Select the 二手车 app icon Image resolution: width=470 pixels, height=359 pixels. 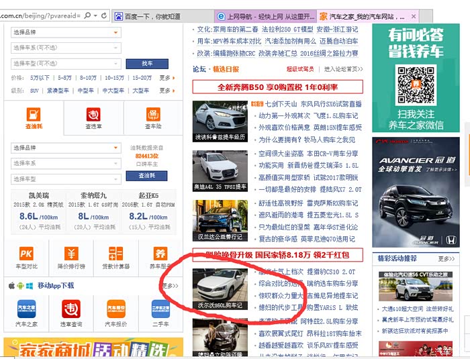pyautogui.click(x=160, y=311)
